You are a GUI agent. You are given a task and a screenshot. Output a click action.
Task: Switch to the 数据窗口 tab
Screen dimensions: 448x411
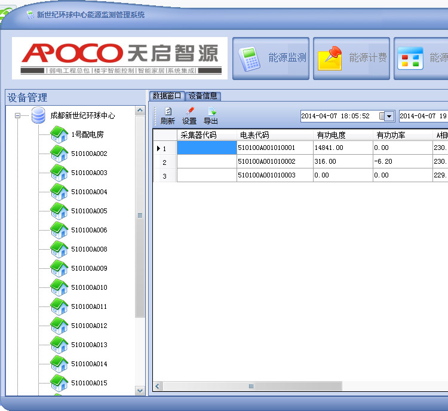click(167, 96)
